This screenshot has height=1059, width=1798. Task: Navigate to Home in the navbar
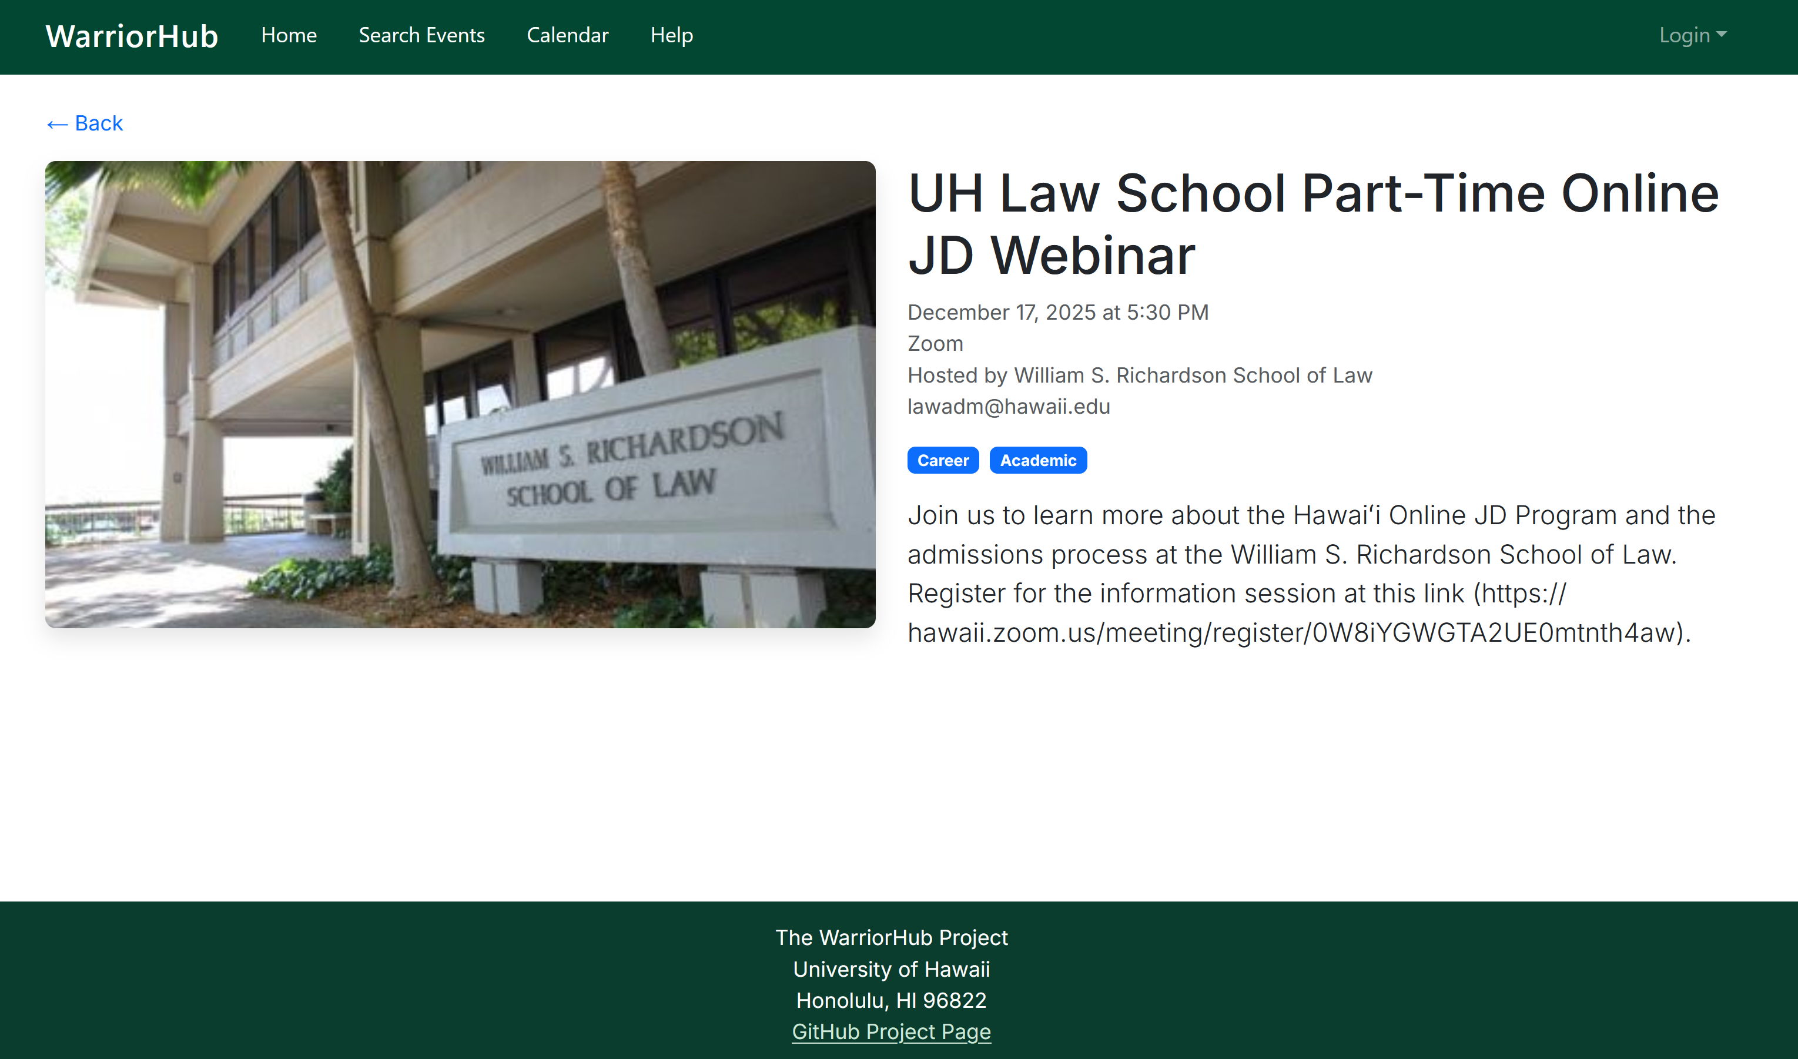pos(288,35)
